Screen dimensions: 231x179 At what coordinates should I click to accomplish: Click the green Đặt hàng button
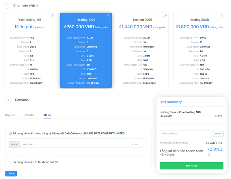click(x=191, y=166)
